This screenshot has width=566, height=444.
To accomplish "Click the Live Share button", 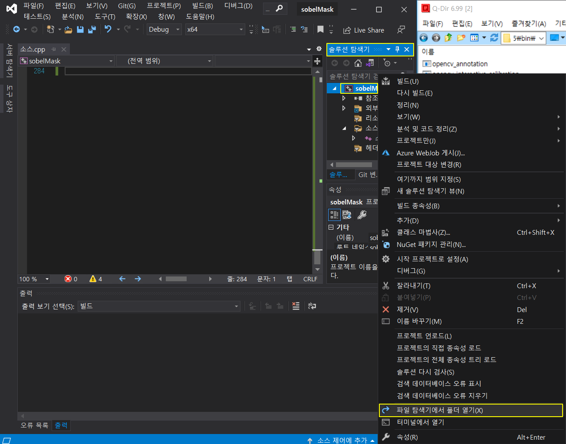I will 364,30.
